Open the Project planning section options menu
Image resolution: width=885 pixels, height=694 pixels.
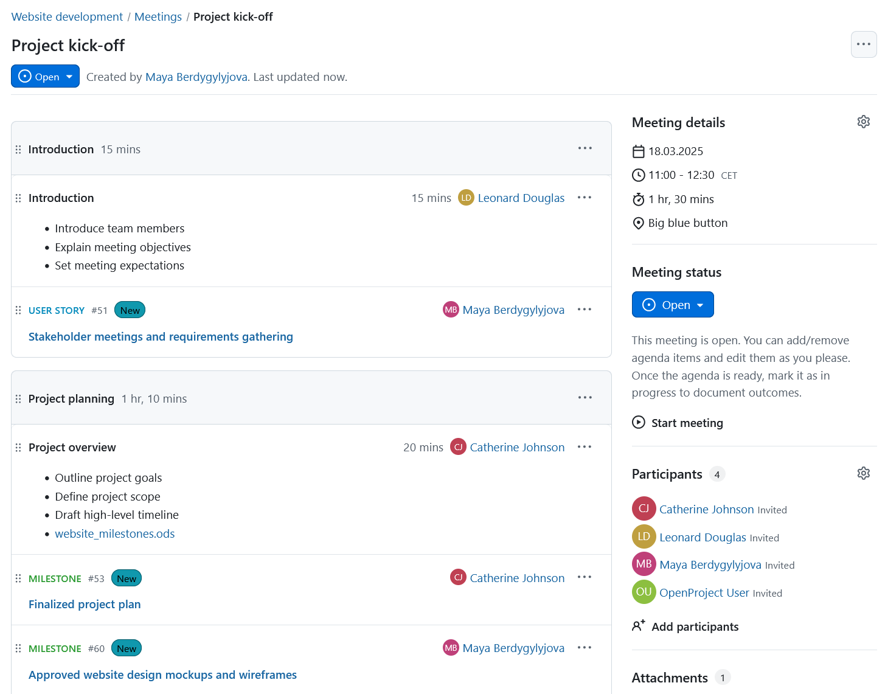point(585,397)
